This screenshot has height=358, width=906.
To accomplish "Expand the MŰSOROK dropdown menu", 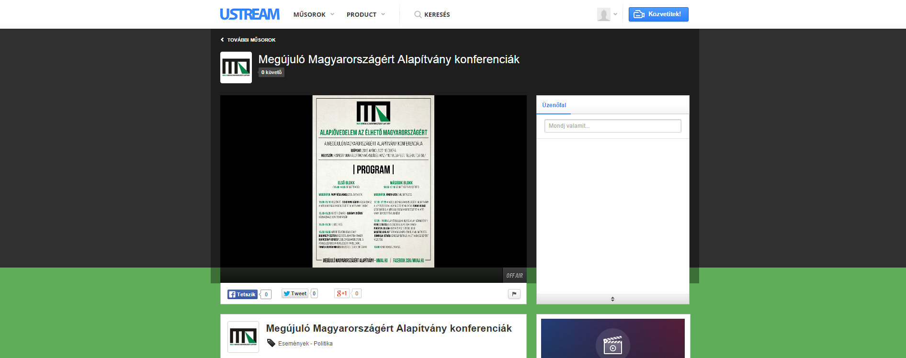I will point(314,14).
